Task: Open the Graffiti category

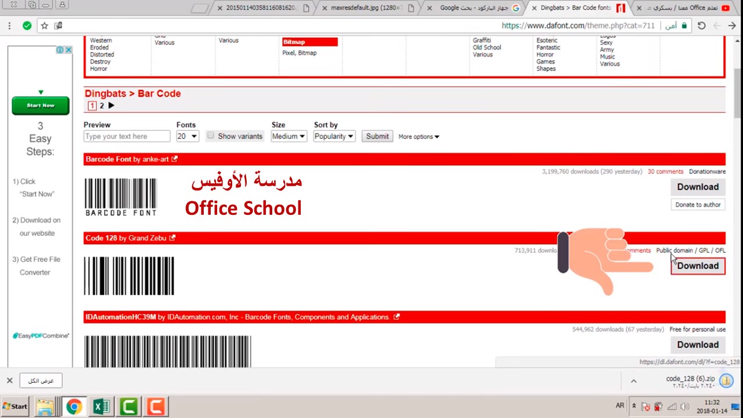Action: pyautogui.click(x=482, y=41)
